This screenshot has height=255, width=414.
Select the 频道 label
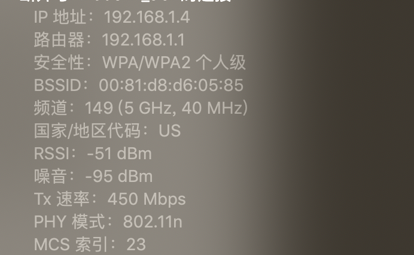click(50, 108)
